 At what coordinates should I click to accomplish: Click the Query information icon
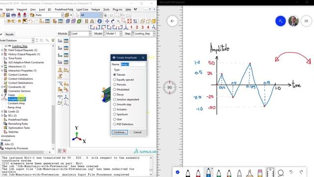coord(100,21)
